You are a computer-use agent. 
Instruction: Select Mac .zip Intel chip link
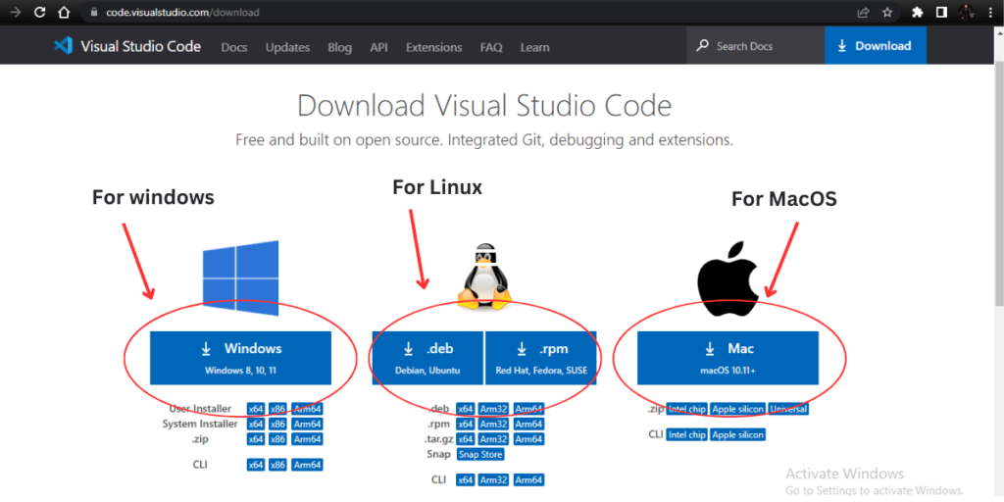(687, 409)
